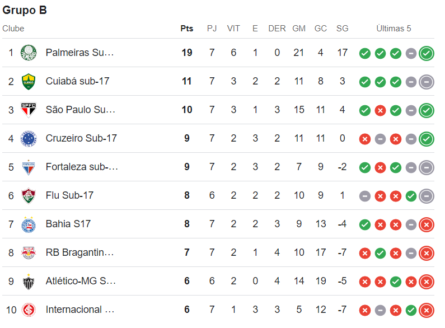445x328 pixels.
Task: Click the Grupo B heading
Action: click(25, 10)
